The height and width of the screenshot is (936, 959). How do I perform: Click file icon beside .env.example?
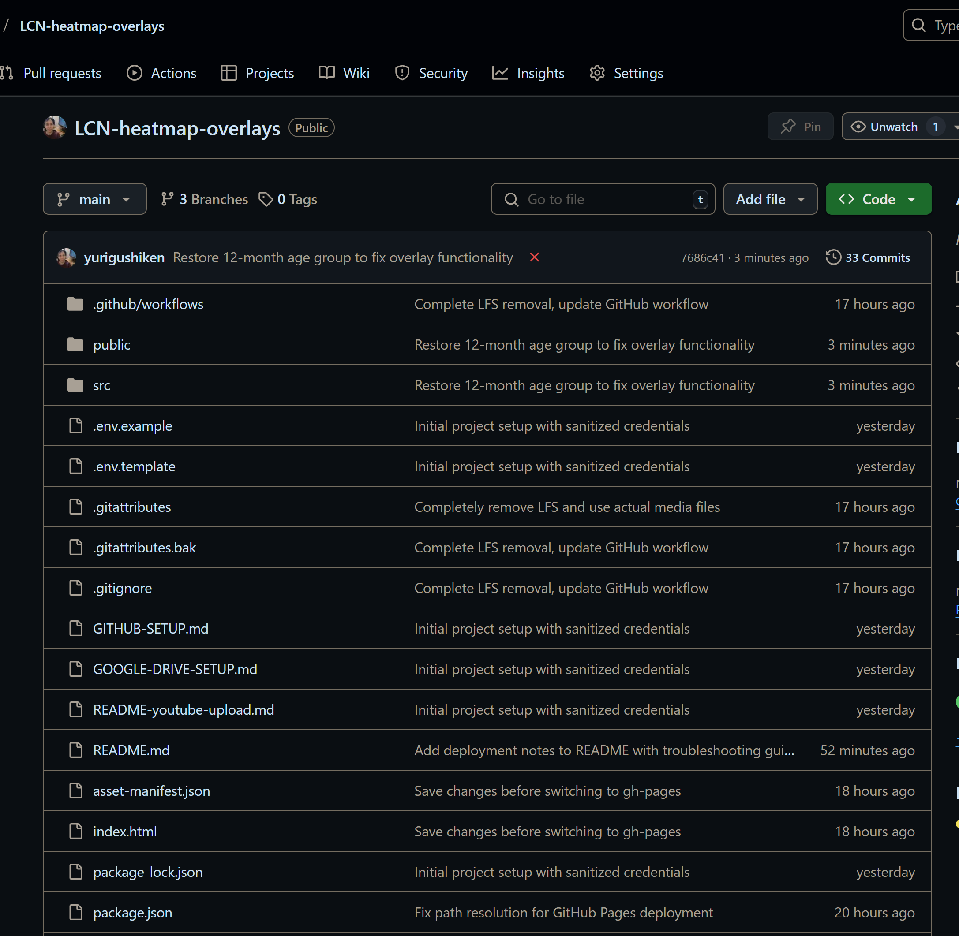tap(76, 426)
